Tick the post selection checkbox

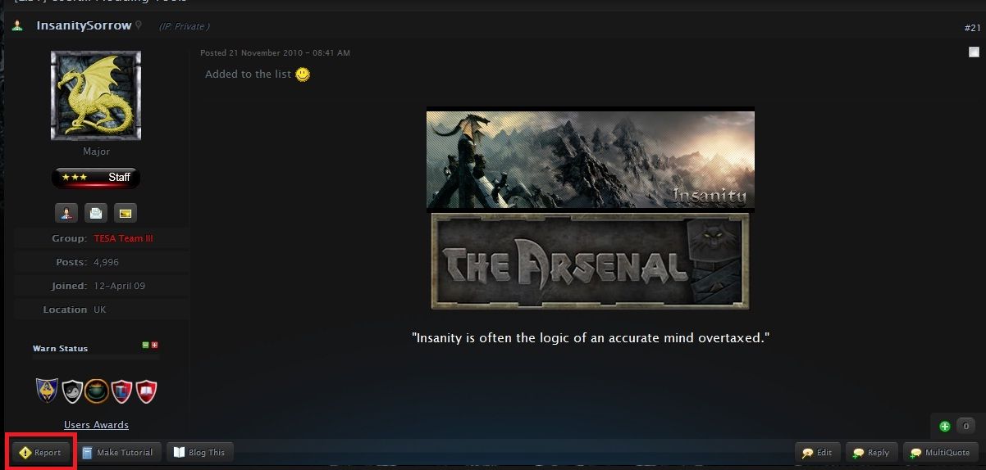click(974, 52)
